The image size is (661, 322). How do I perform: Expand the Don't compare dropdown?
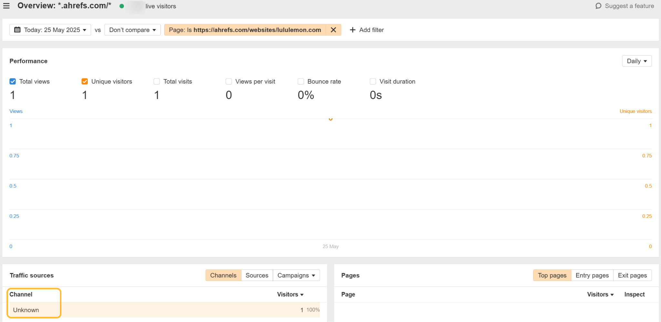tap(132, 30)
